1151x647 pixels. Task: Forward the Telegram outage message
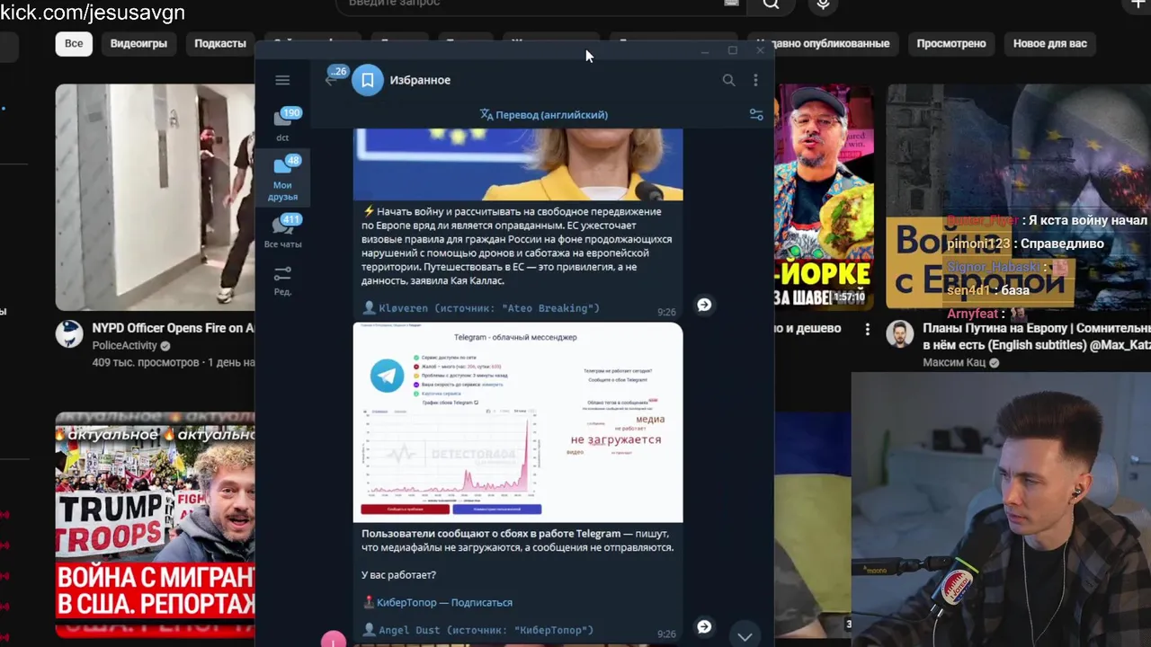point(704,626)
